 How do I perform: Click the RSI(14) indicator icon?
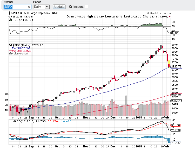(11, 20)
